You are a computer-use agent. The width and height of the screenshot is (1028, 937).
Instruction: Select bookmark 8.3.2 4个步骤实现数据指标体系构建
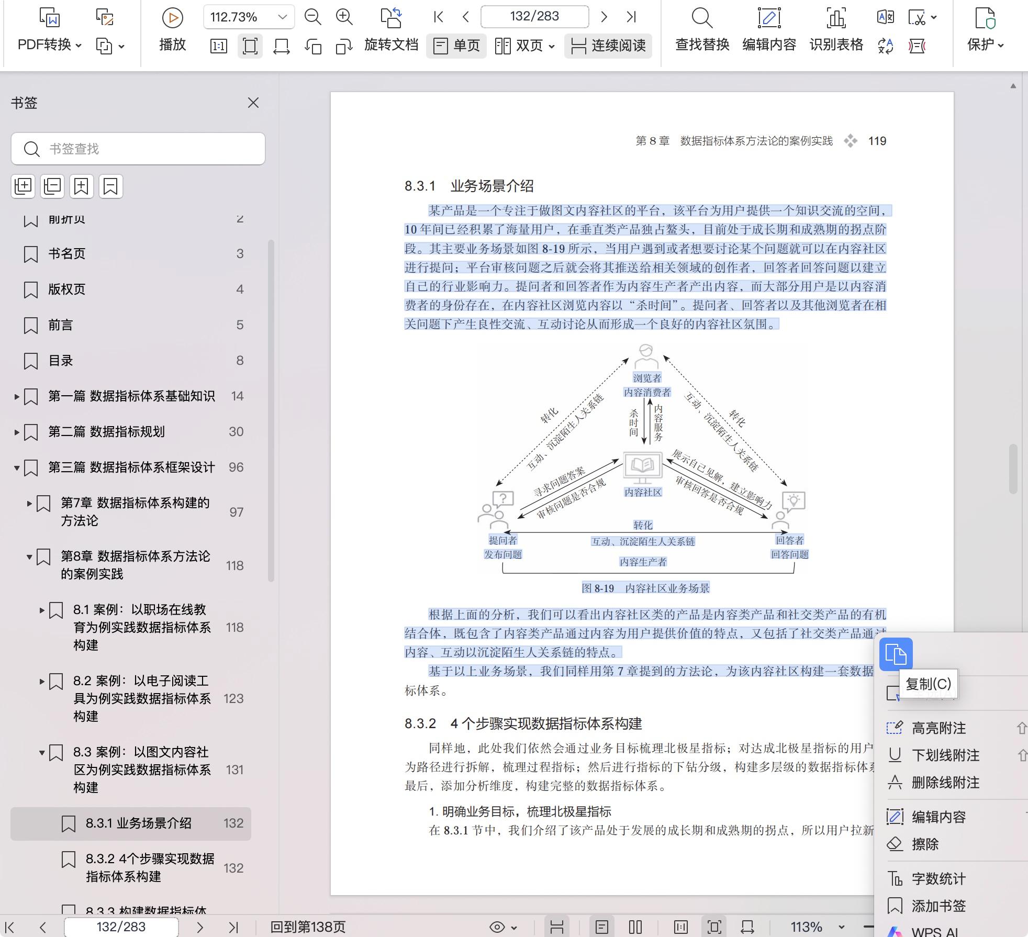131,868
